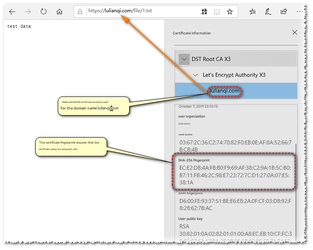313x250 pixels.
Task: Click the forward navigation arrow
Action: click(x=28, y=12)
